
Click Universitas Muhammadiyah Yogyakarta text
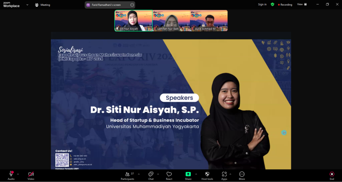[152, 126]
